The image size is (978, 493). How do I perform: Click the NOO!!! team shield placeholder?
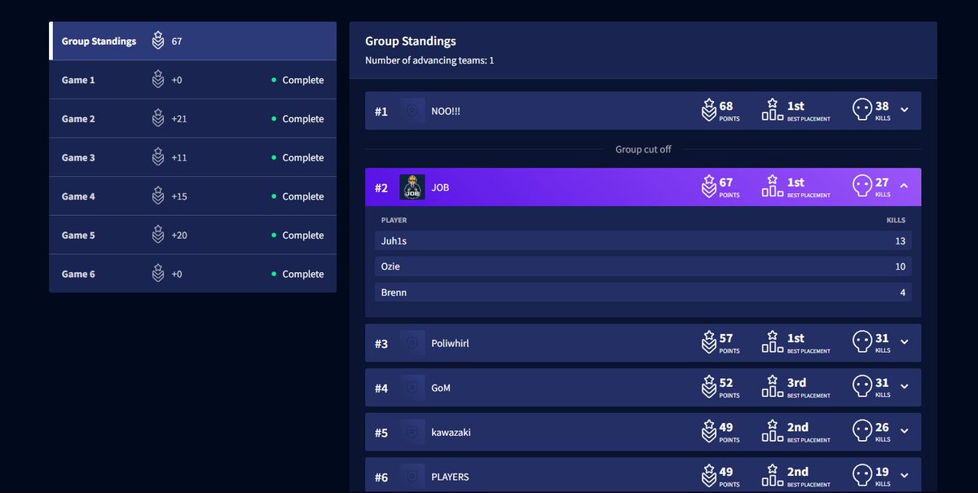(412, 111)
